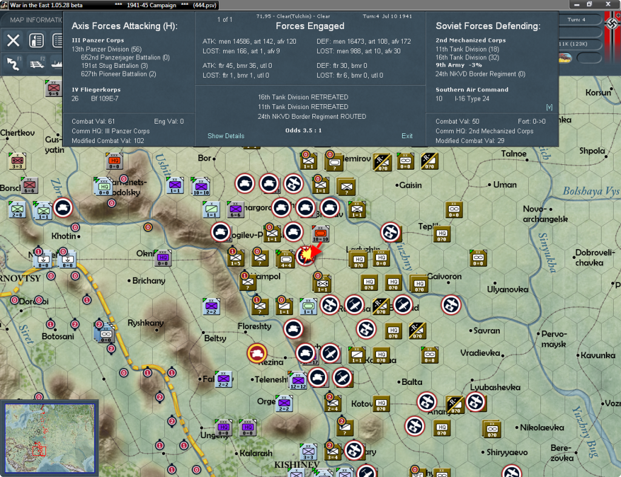Screen dimensions: 621x477
Task: Click the Odds 3.5 : 1 text
Action: (x=303, y=130)
